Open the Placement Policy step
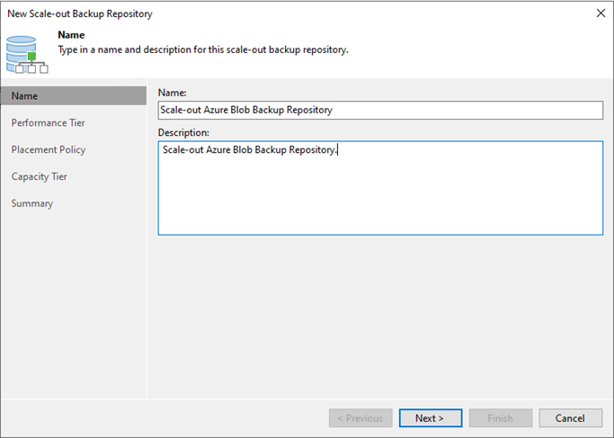614x438 pixels. coord(49,150)
